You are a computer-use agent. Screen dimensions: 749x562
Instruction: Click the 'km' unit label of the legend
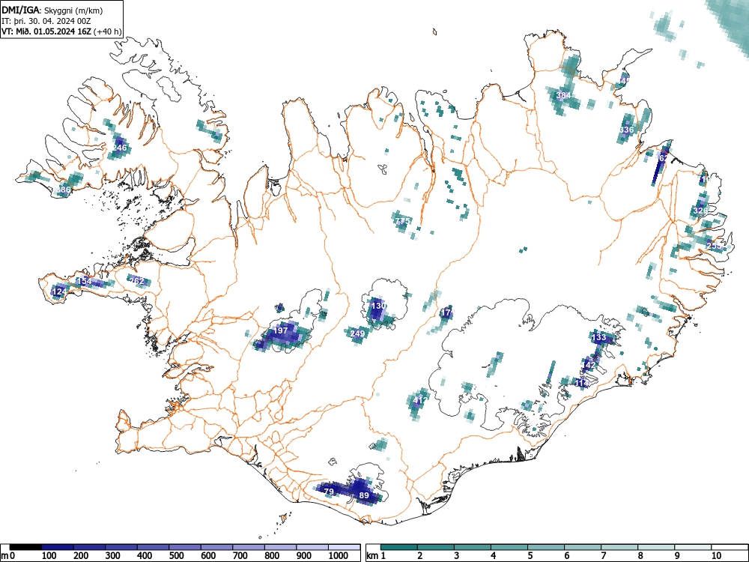point(372,555)
